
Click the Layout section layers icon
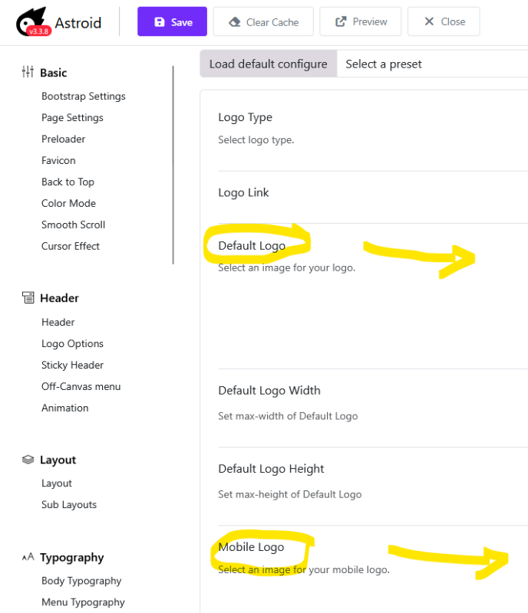[x=28, y=460]
